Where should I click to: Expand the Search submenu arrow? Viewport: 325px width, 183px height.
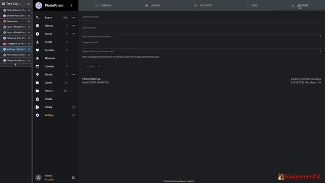tap(74, 18)
